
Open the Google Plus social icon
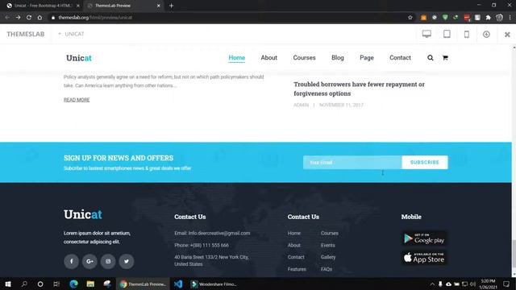click(89, 261)
